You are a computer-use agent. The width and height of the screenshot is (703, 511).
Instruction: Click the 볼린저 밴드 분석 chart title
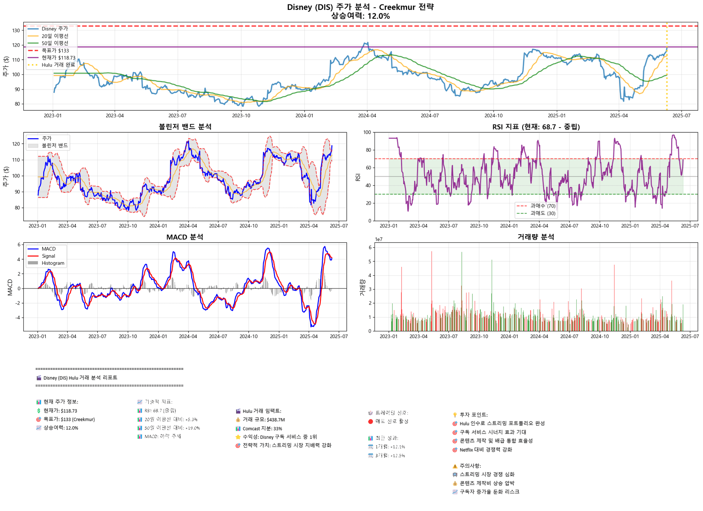pos(185,127)
